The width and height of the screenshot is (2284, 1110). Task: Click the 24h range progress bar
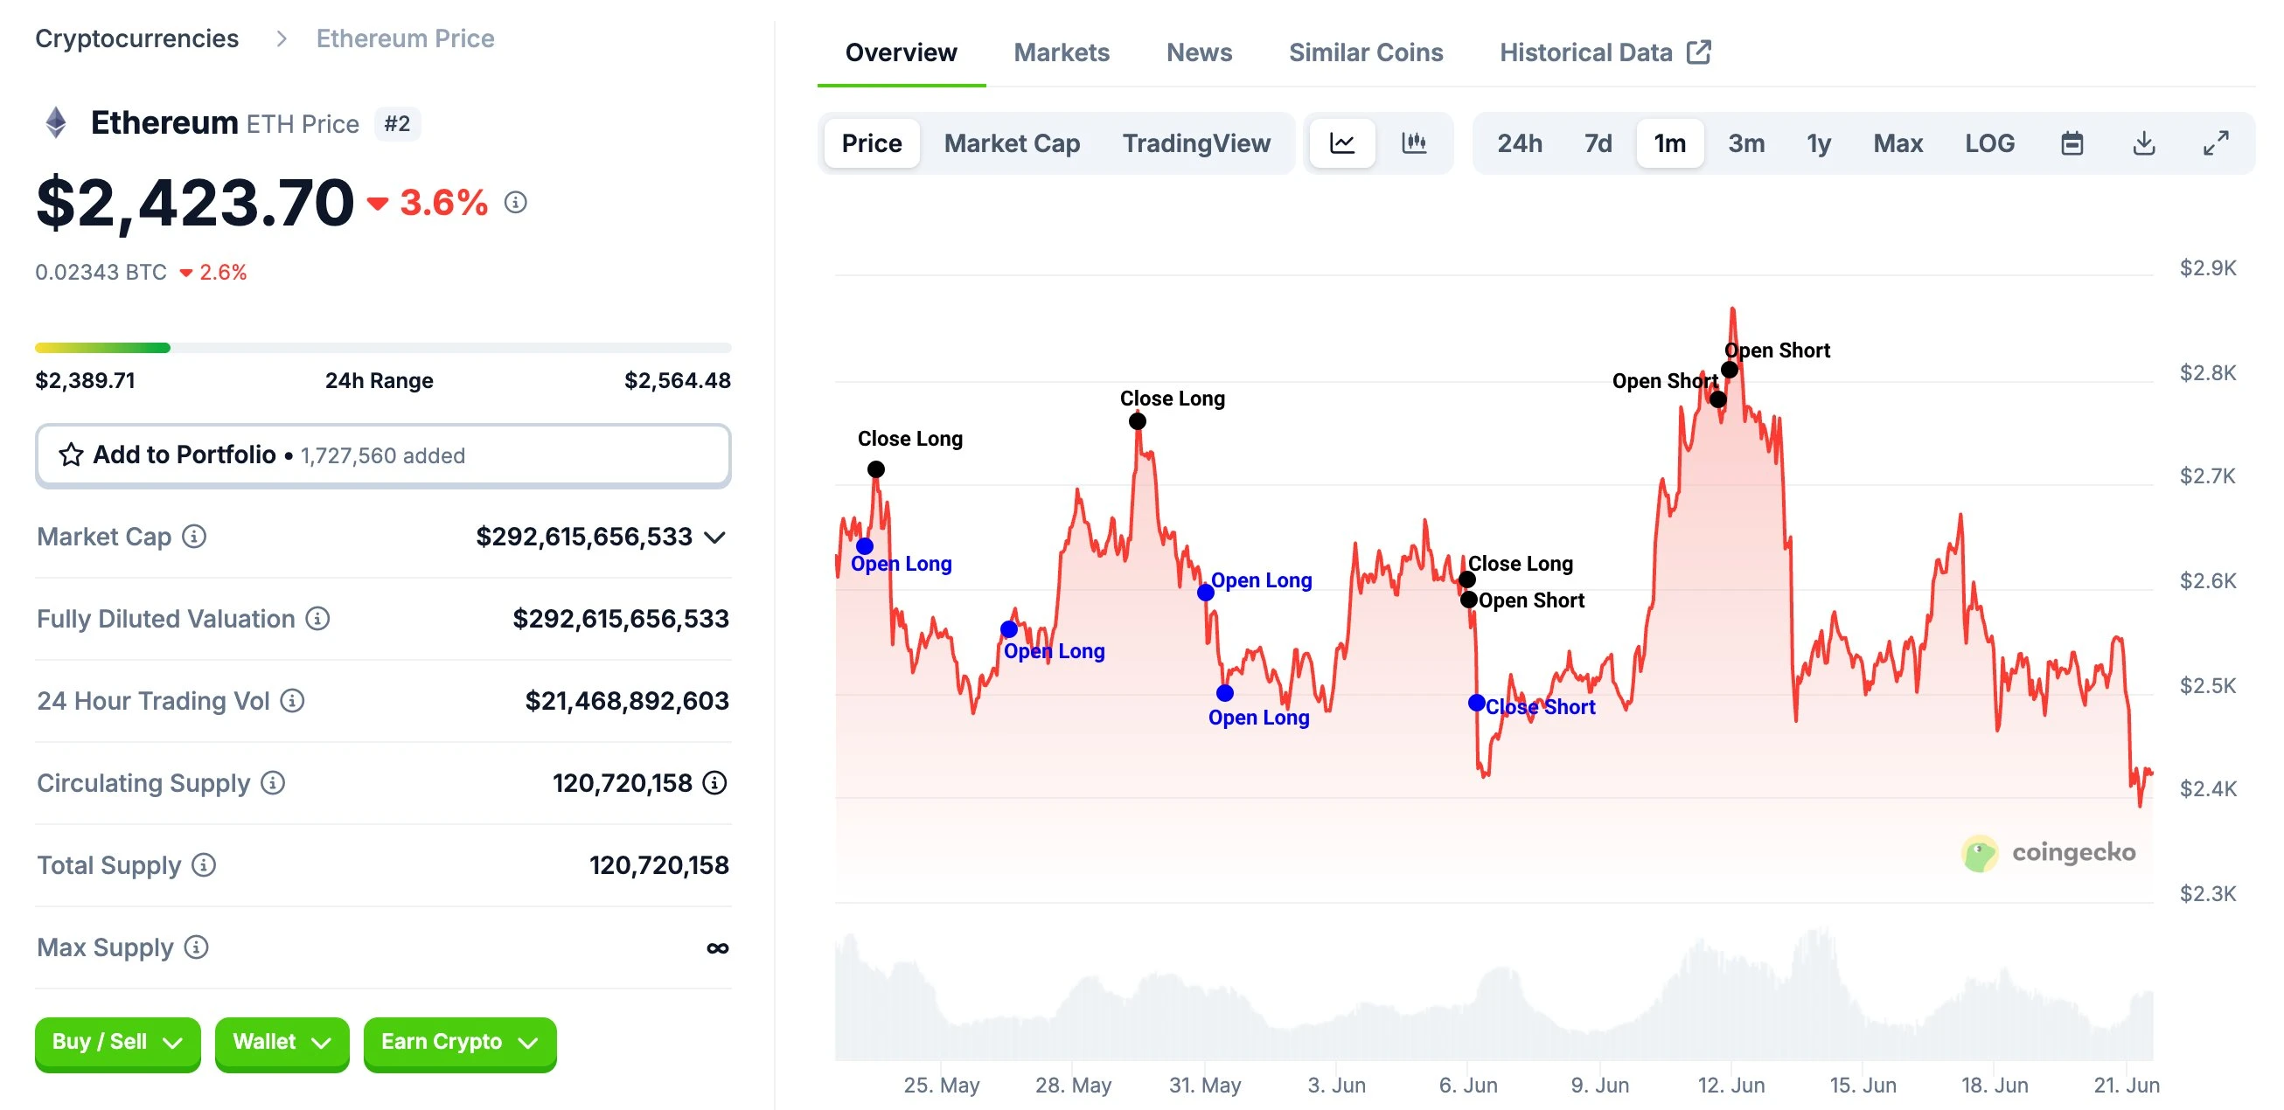tap(383, 348)
